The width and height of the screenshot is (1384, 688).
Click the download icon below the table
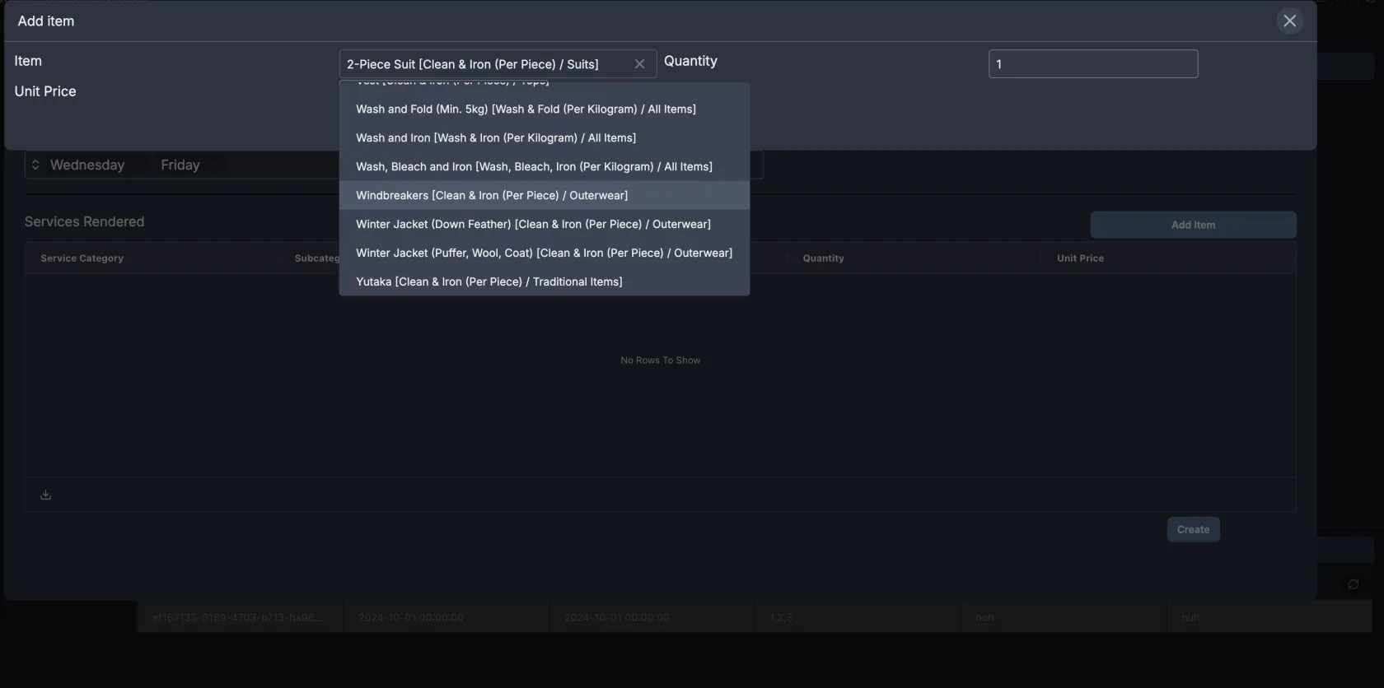pos(46,495)
